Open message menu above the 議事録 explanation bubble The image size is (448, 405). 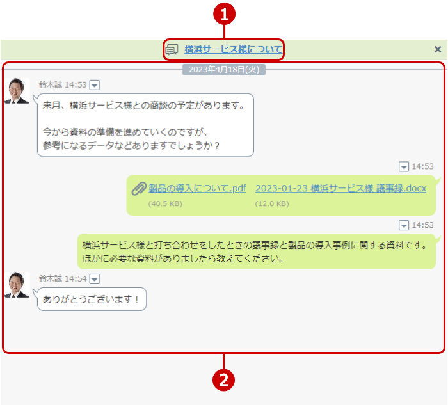(404, 225)
